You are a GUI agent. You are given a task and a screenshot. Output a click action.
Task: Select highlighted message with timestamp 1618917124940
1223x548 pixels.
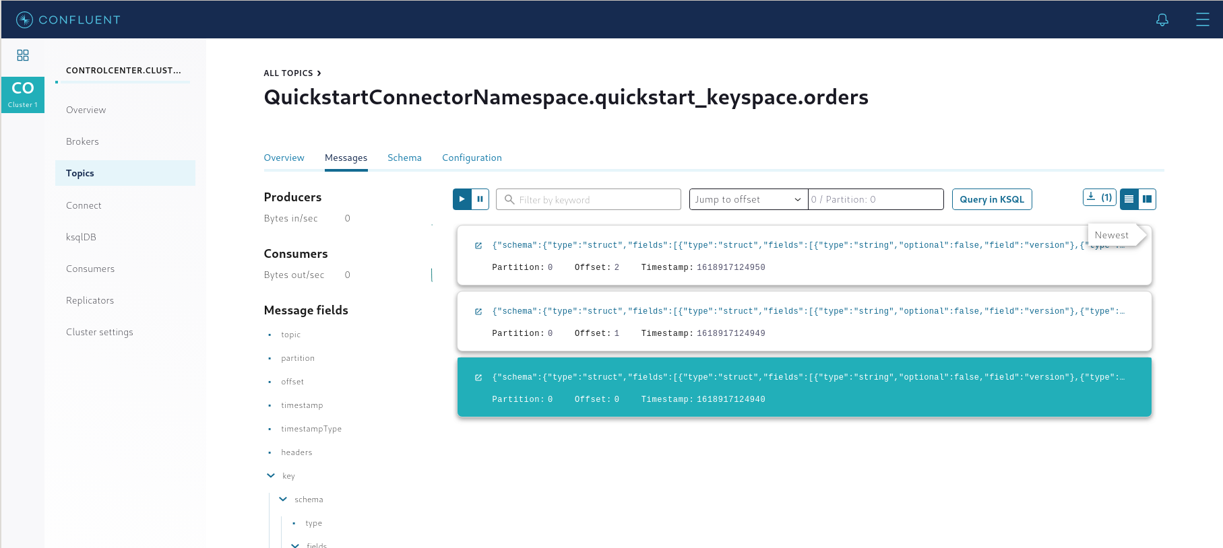(x=805, y=387)
